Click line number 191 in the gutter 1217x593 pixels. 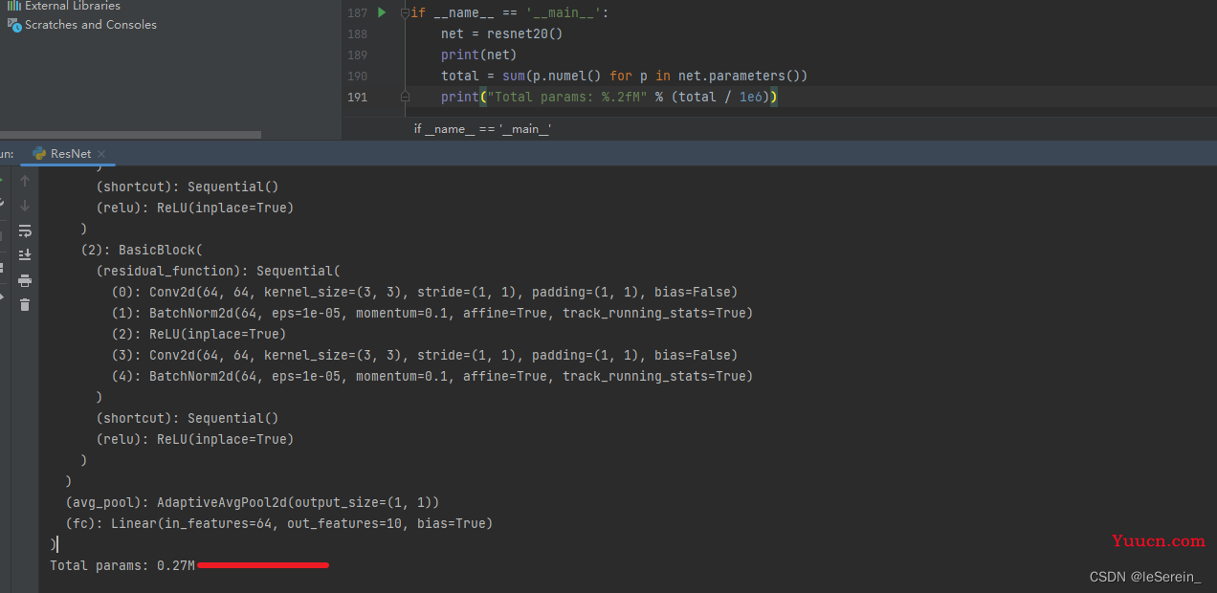click(357, 97)
